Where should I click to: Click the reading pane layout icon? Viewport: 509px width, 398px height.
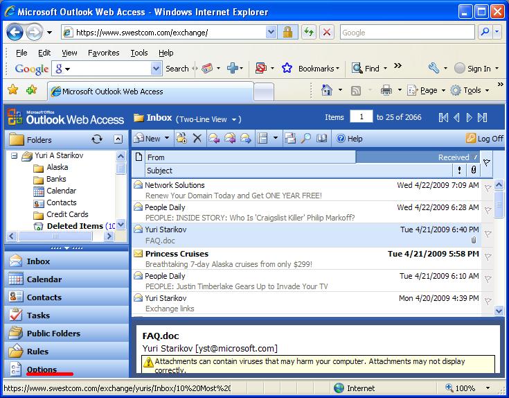coord(262,139)
